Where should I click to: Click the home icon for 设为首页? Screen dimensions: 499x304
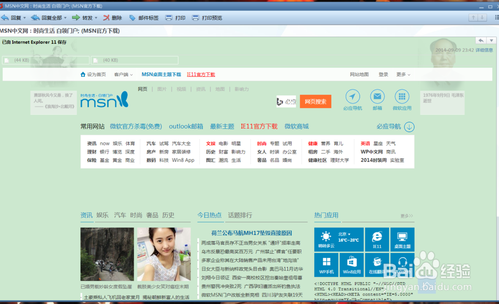click(x=83, y=74)
